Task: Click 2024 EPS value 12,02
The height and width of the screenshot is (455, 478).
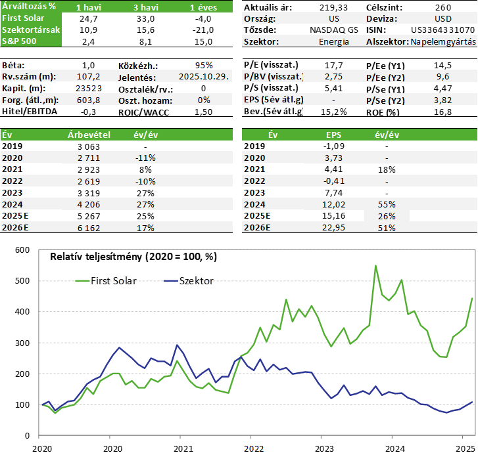Action: point(333,205)
